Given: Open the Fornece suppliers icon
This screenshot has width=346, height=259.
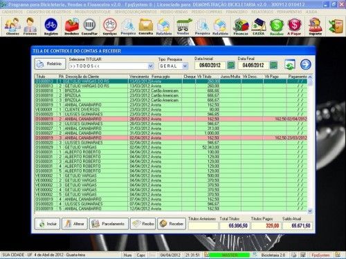Looking at the screenshot, I should click(x=30, y=26).
